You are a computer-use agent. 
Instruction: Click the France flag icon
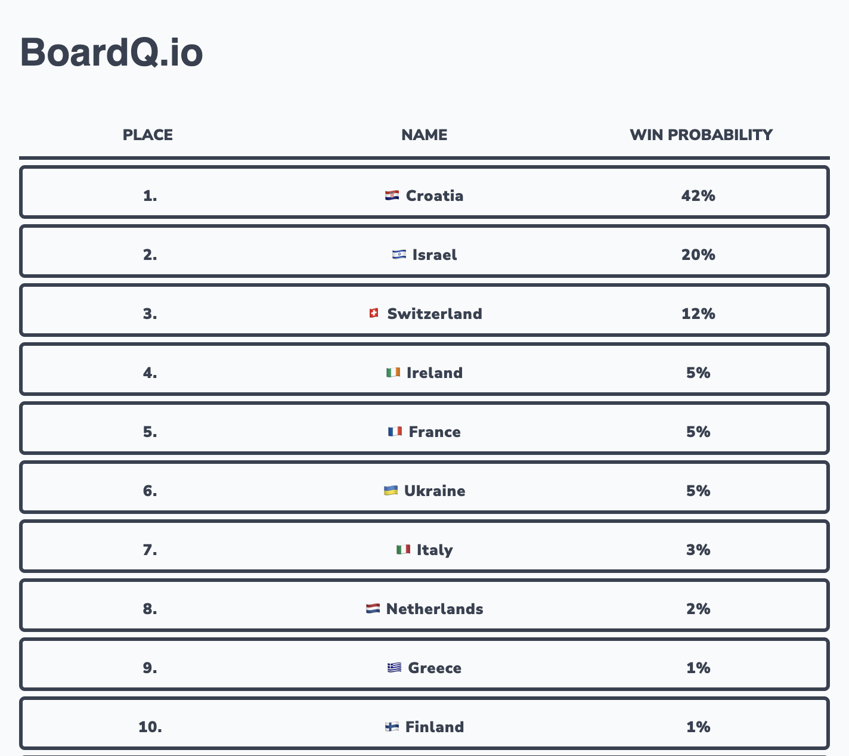[x=395, y=432]
